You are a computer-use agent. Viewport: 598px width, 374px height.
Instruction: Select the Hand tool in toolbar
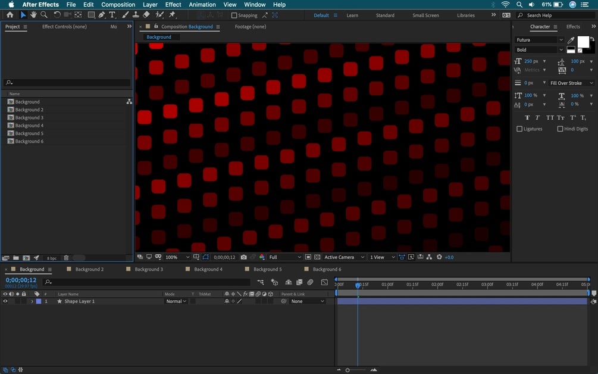33,15
